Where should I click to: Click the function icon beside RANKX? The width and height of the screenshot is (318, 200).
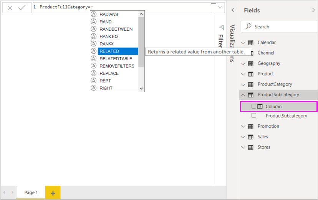point(93,44)
